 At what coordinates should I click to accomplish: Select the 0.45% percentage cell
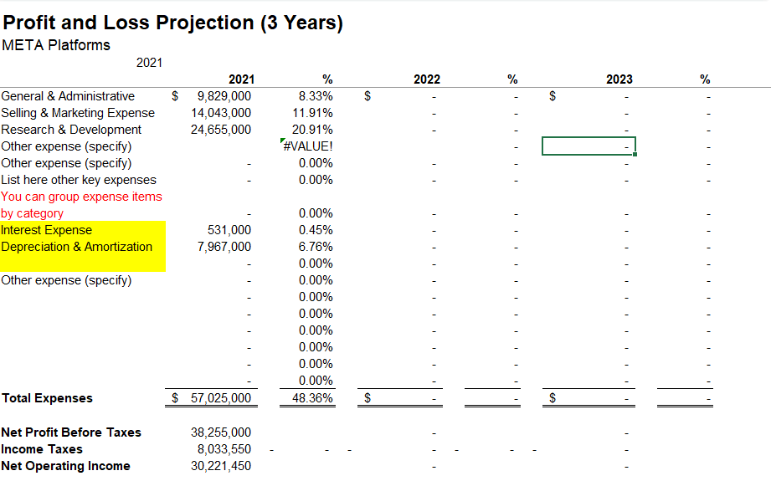pyautogui.click(x=316, y=230)
